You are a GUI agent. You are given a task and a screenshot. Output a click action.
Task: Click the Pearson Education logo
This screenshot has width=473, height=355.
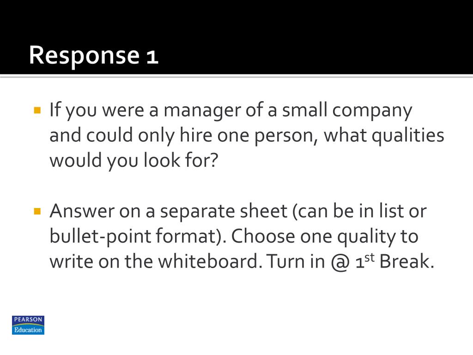[28, 325]
